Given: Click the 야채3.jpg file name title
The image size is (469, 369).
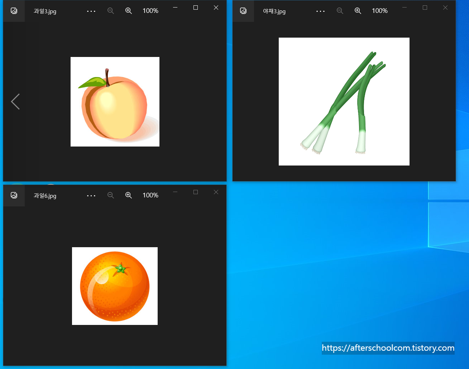Looking at the screenshot, I should pos(274,11).
